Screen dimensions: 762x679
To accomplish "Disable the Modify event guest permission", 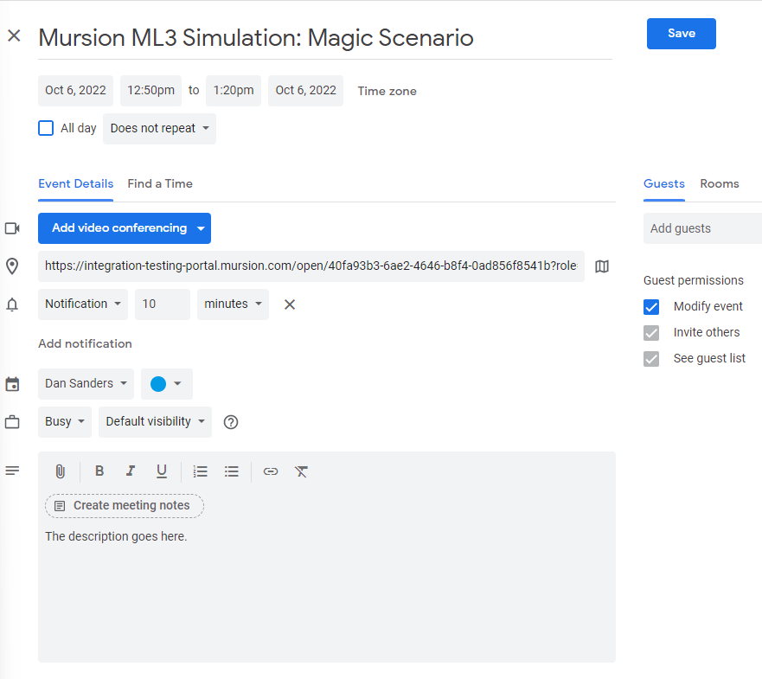I will tap(651, 306).
